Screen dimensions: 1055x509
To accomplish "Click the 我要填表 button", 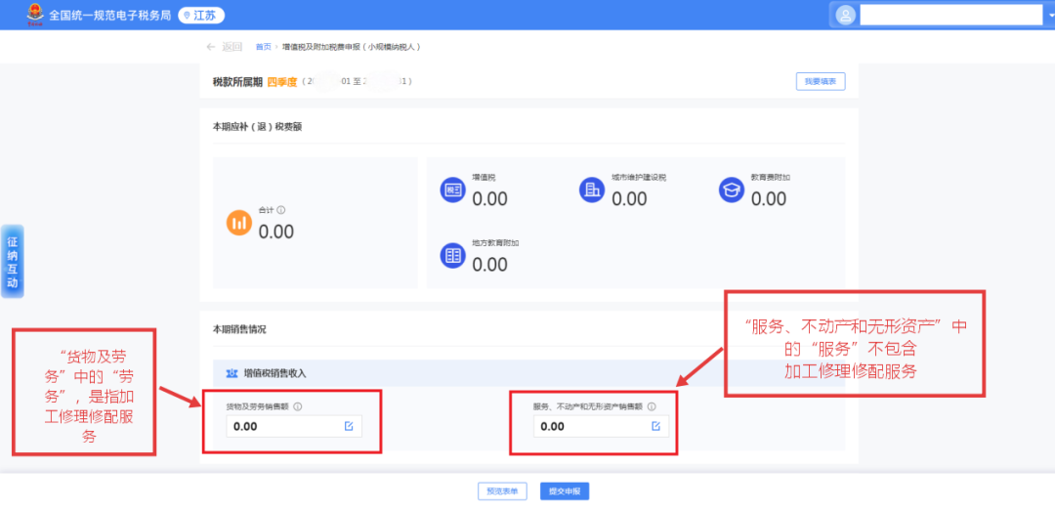I will click(x=821, y=82).
